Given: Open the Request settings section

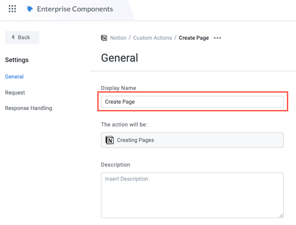Looking at the screenshot, I should tap(15, 93).
